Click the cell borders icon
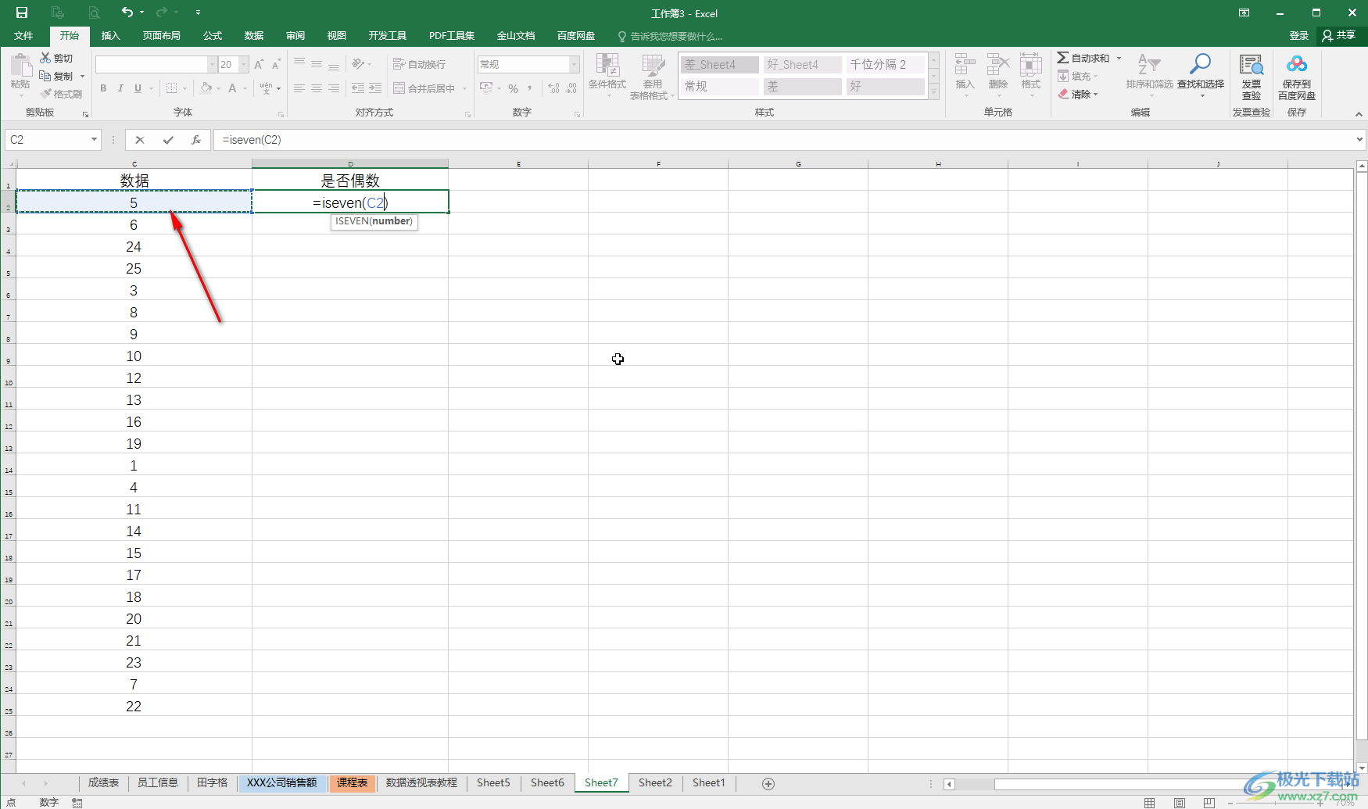 click(171, 88)
